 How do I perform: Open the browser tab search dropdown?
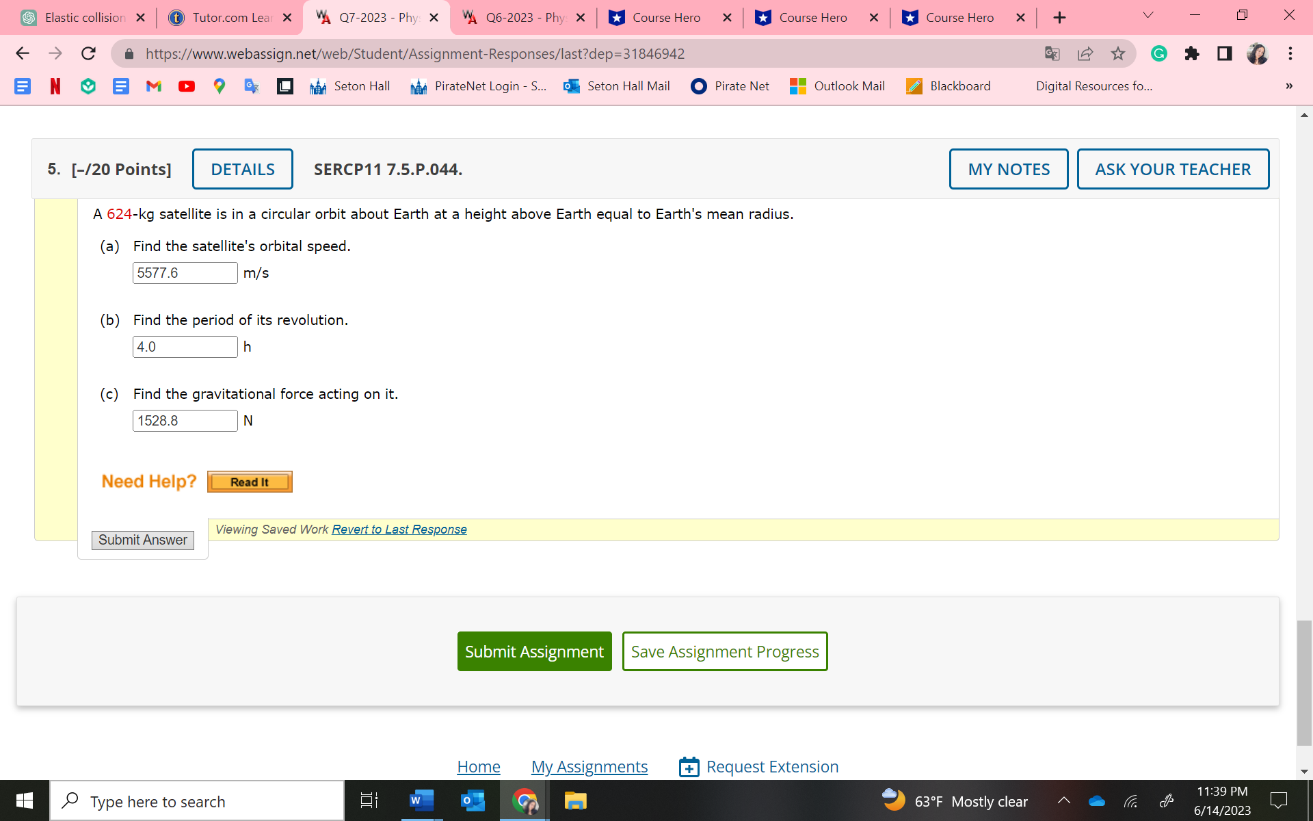pos(1148,15)
